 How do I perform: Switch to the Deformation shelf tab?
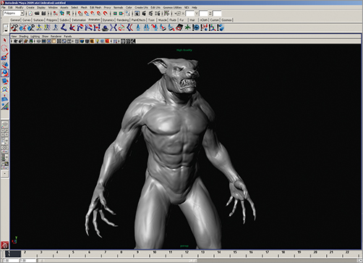point(79,20)
